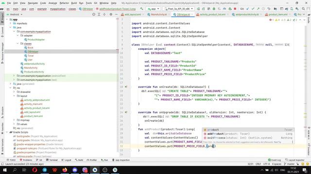311x174 pixels.
Task: Open the App Inspection tool window
Action: point(121,160)
